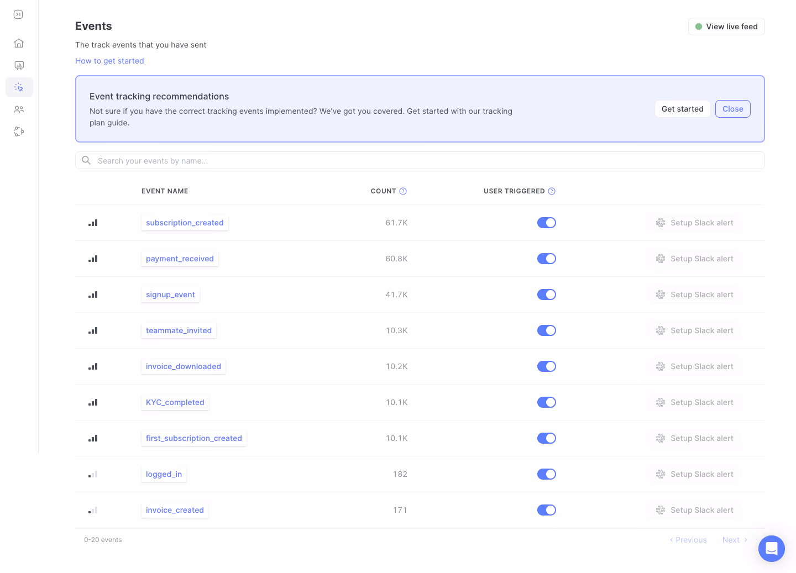The width and height of the screenshot is (796, 573).
Task: Open the subscription_created event
Action: point(185,223)
